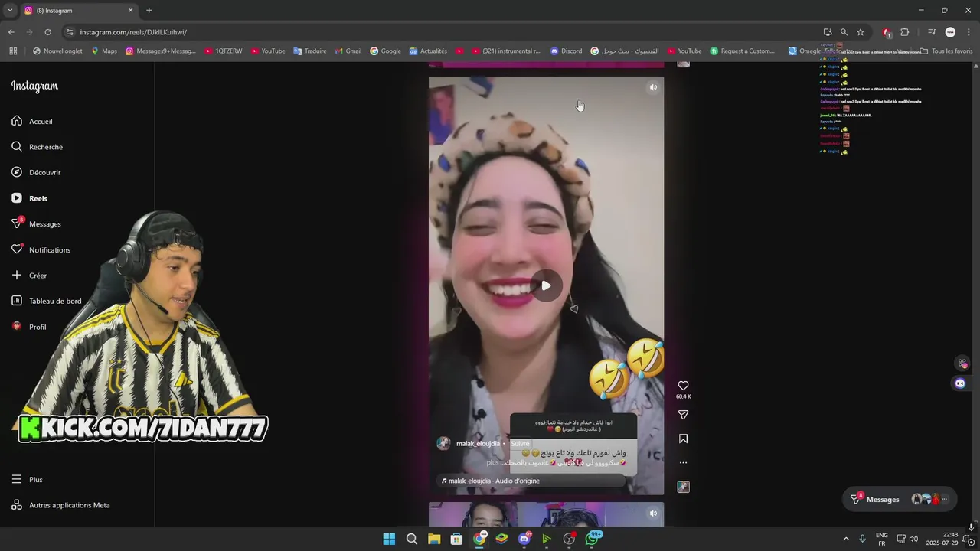Open Tous les favoris folder
The image size is (980, 551).
click(x=946, y=51)
